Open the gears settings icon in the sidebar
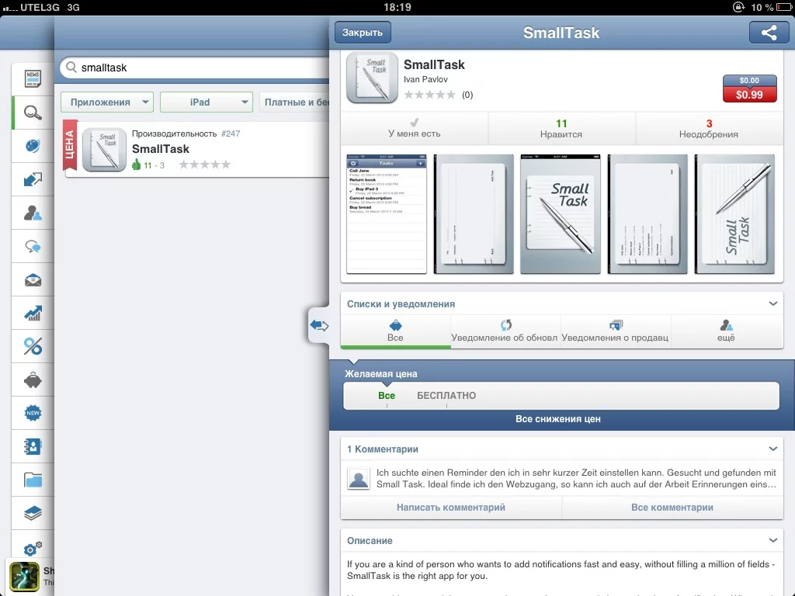The height and width of the screenshot is (596, 795). [33, 548]
